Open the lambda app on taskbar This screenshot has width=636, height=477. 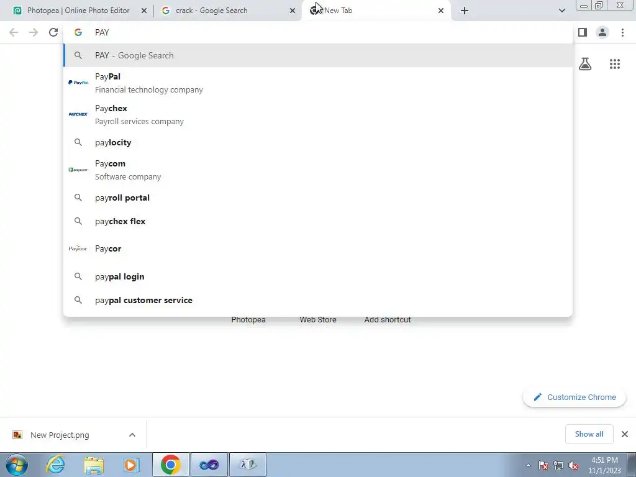pos(248,465)
